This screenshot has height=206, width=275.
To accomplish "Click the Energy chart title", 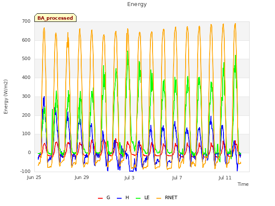I will (x=137, y=4).
